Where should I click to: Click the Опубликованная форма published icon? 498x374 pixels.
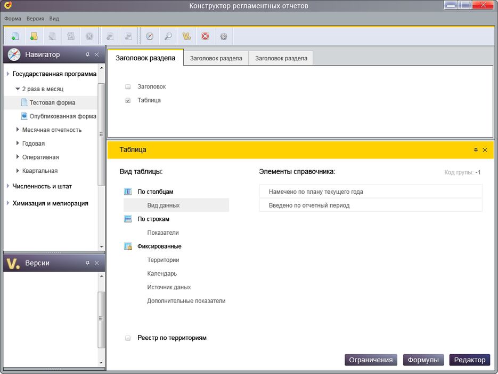pos(24,116)
